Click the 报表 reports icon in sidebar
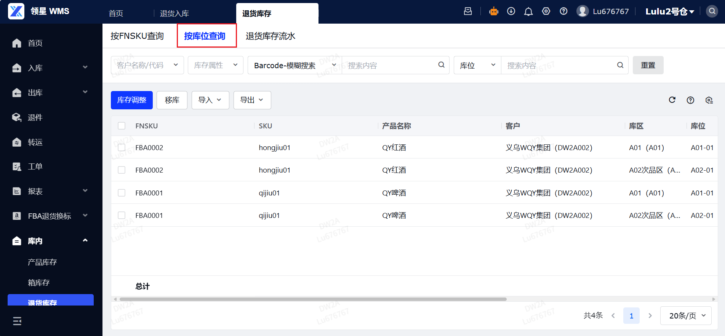The image size is (725, 336). pos(17,191)
